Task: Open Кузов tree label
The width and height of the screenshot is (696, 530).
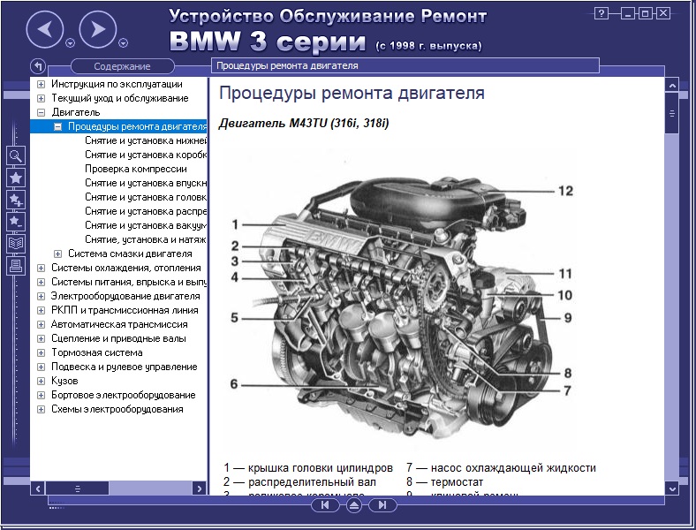Action: pyautogui.click(x=64, y=381)
